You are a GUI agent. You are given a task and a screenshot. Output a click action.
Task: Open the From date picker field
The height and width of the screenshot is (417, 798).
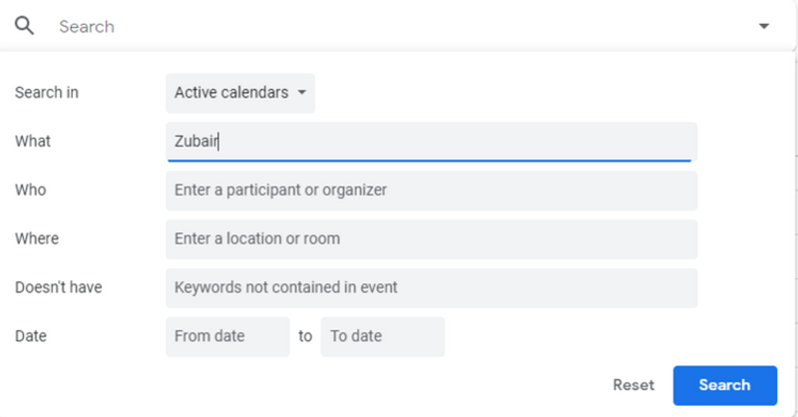[x=227, y=336]
